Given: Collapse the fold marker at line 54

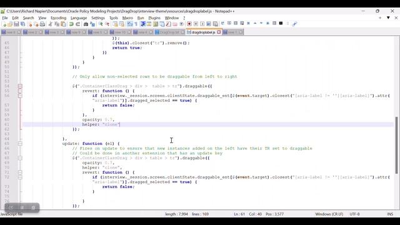Looking at the screenshot, I should point(20,86).
